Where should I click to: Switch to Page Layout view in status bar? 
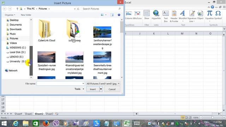coord(186,117)
